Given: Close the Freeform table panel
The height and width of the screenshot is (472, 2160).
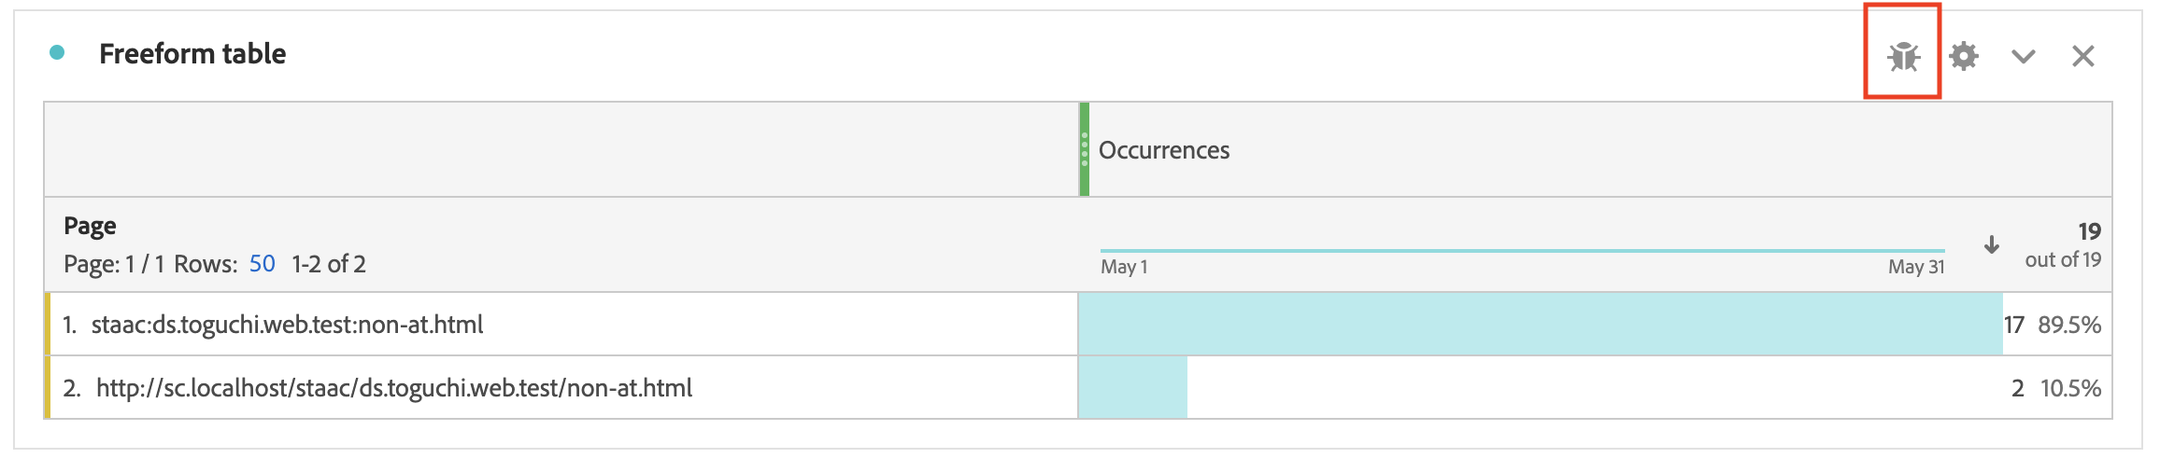Looking at the screenshot, I should pos(2083,56).
